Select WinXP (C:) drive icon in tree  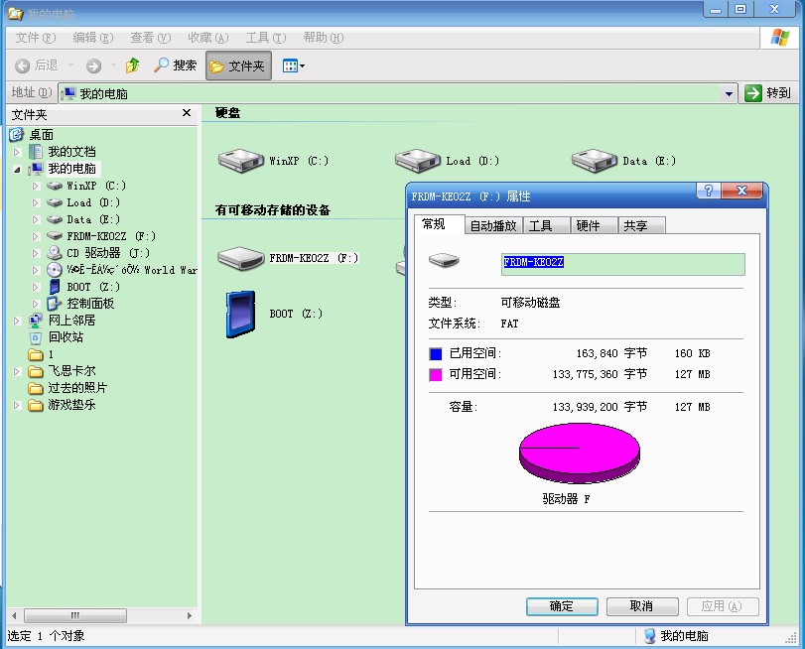[55, 186]
